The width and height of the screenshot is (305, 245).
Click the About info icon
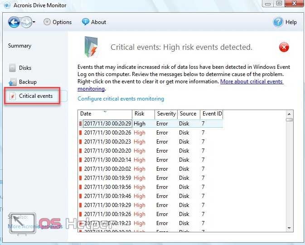(85, 22)
